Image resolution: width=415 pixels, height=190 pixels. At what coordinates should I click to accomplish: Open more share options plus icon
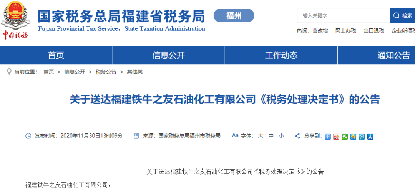[x=328, y=137]
